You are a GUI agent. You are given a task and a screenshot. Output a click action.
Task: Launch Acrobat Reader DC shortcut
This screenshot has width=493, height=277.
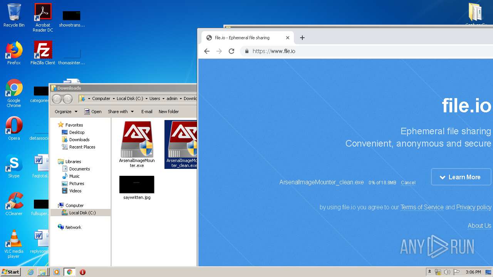point(43,17)
